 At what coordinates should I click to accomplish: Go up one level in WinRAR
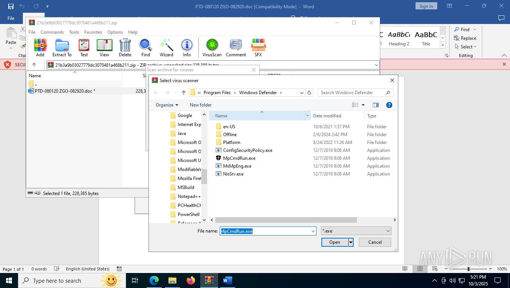coord(34,65)
